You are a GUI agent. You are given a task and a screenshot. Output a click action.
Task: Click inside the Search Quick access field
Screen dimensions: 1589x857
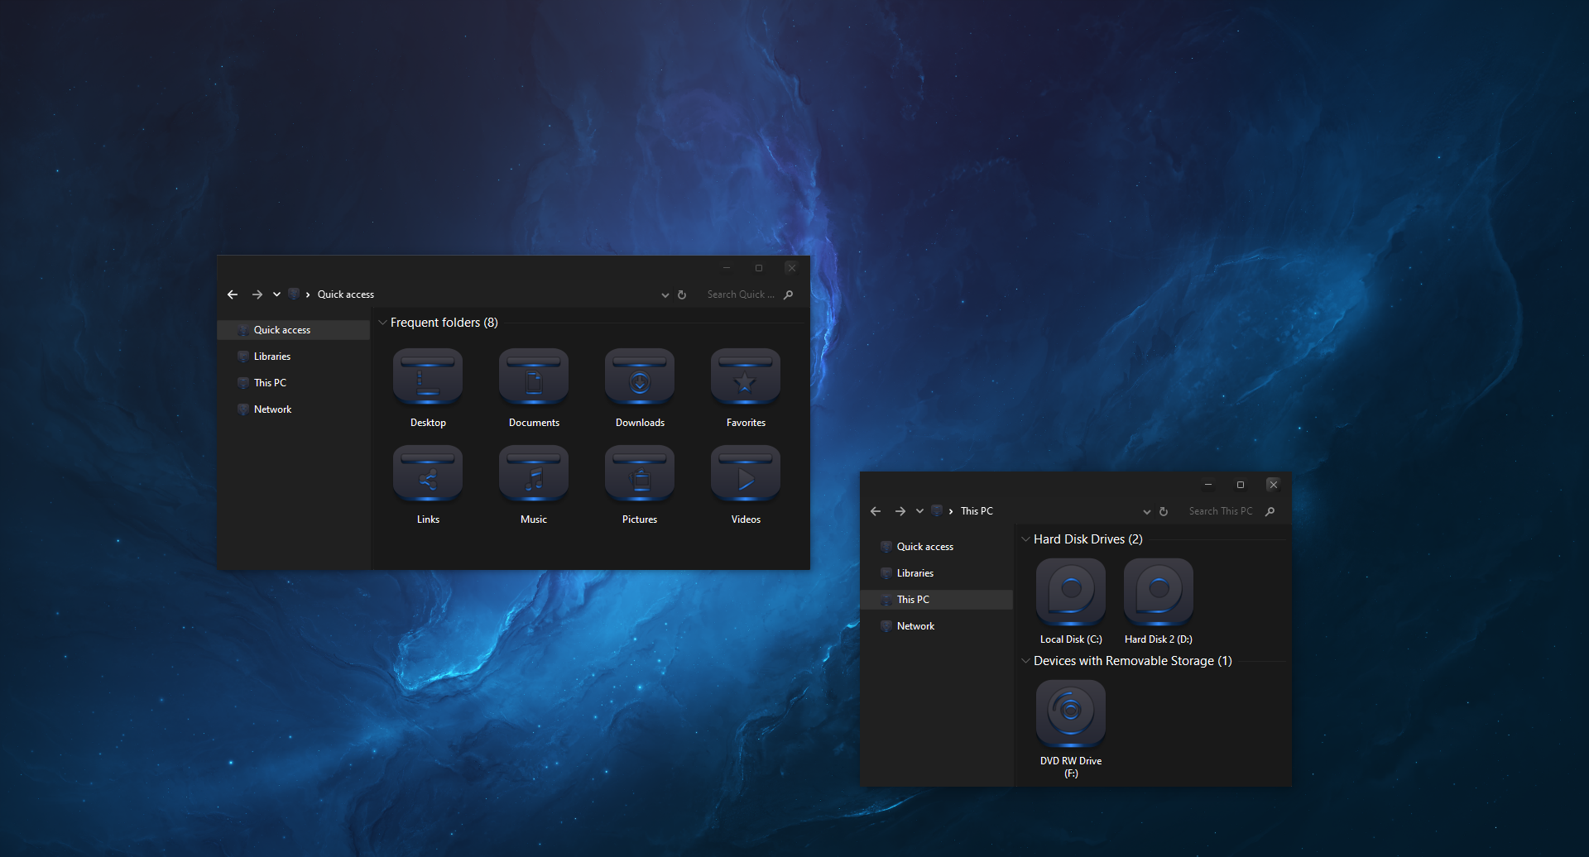(x=741, y=294)
